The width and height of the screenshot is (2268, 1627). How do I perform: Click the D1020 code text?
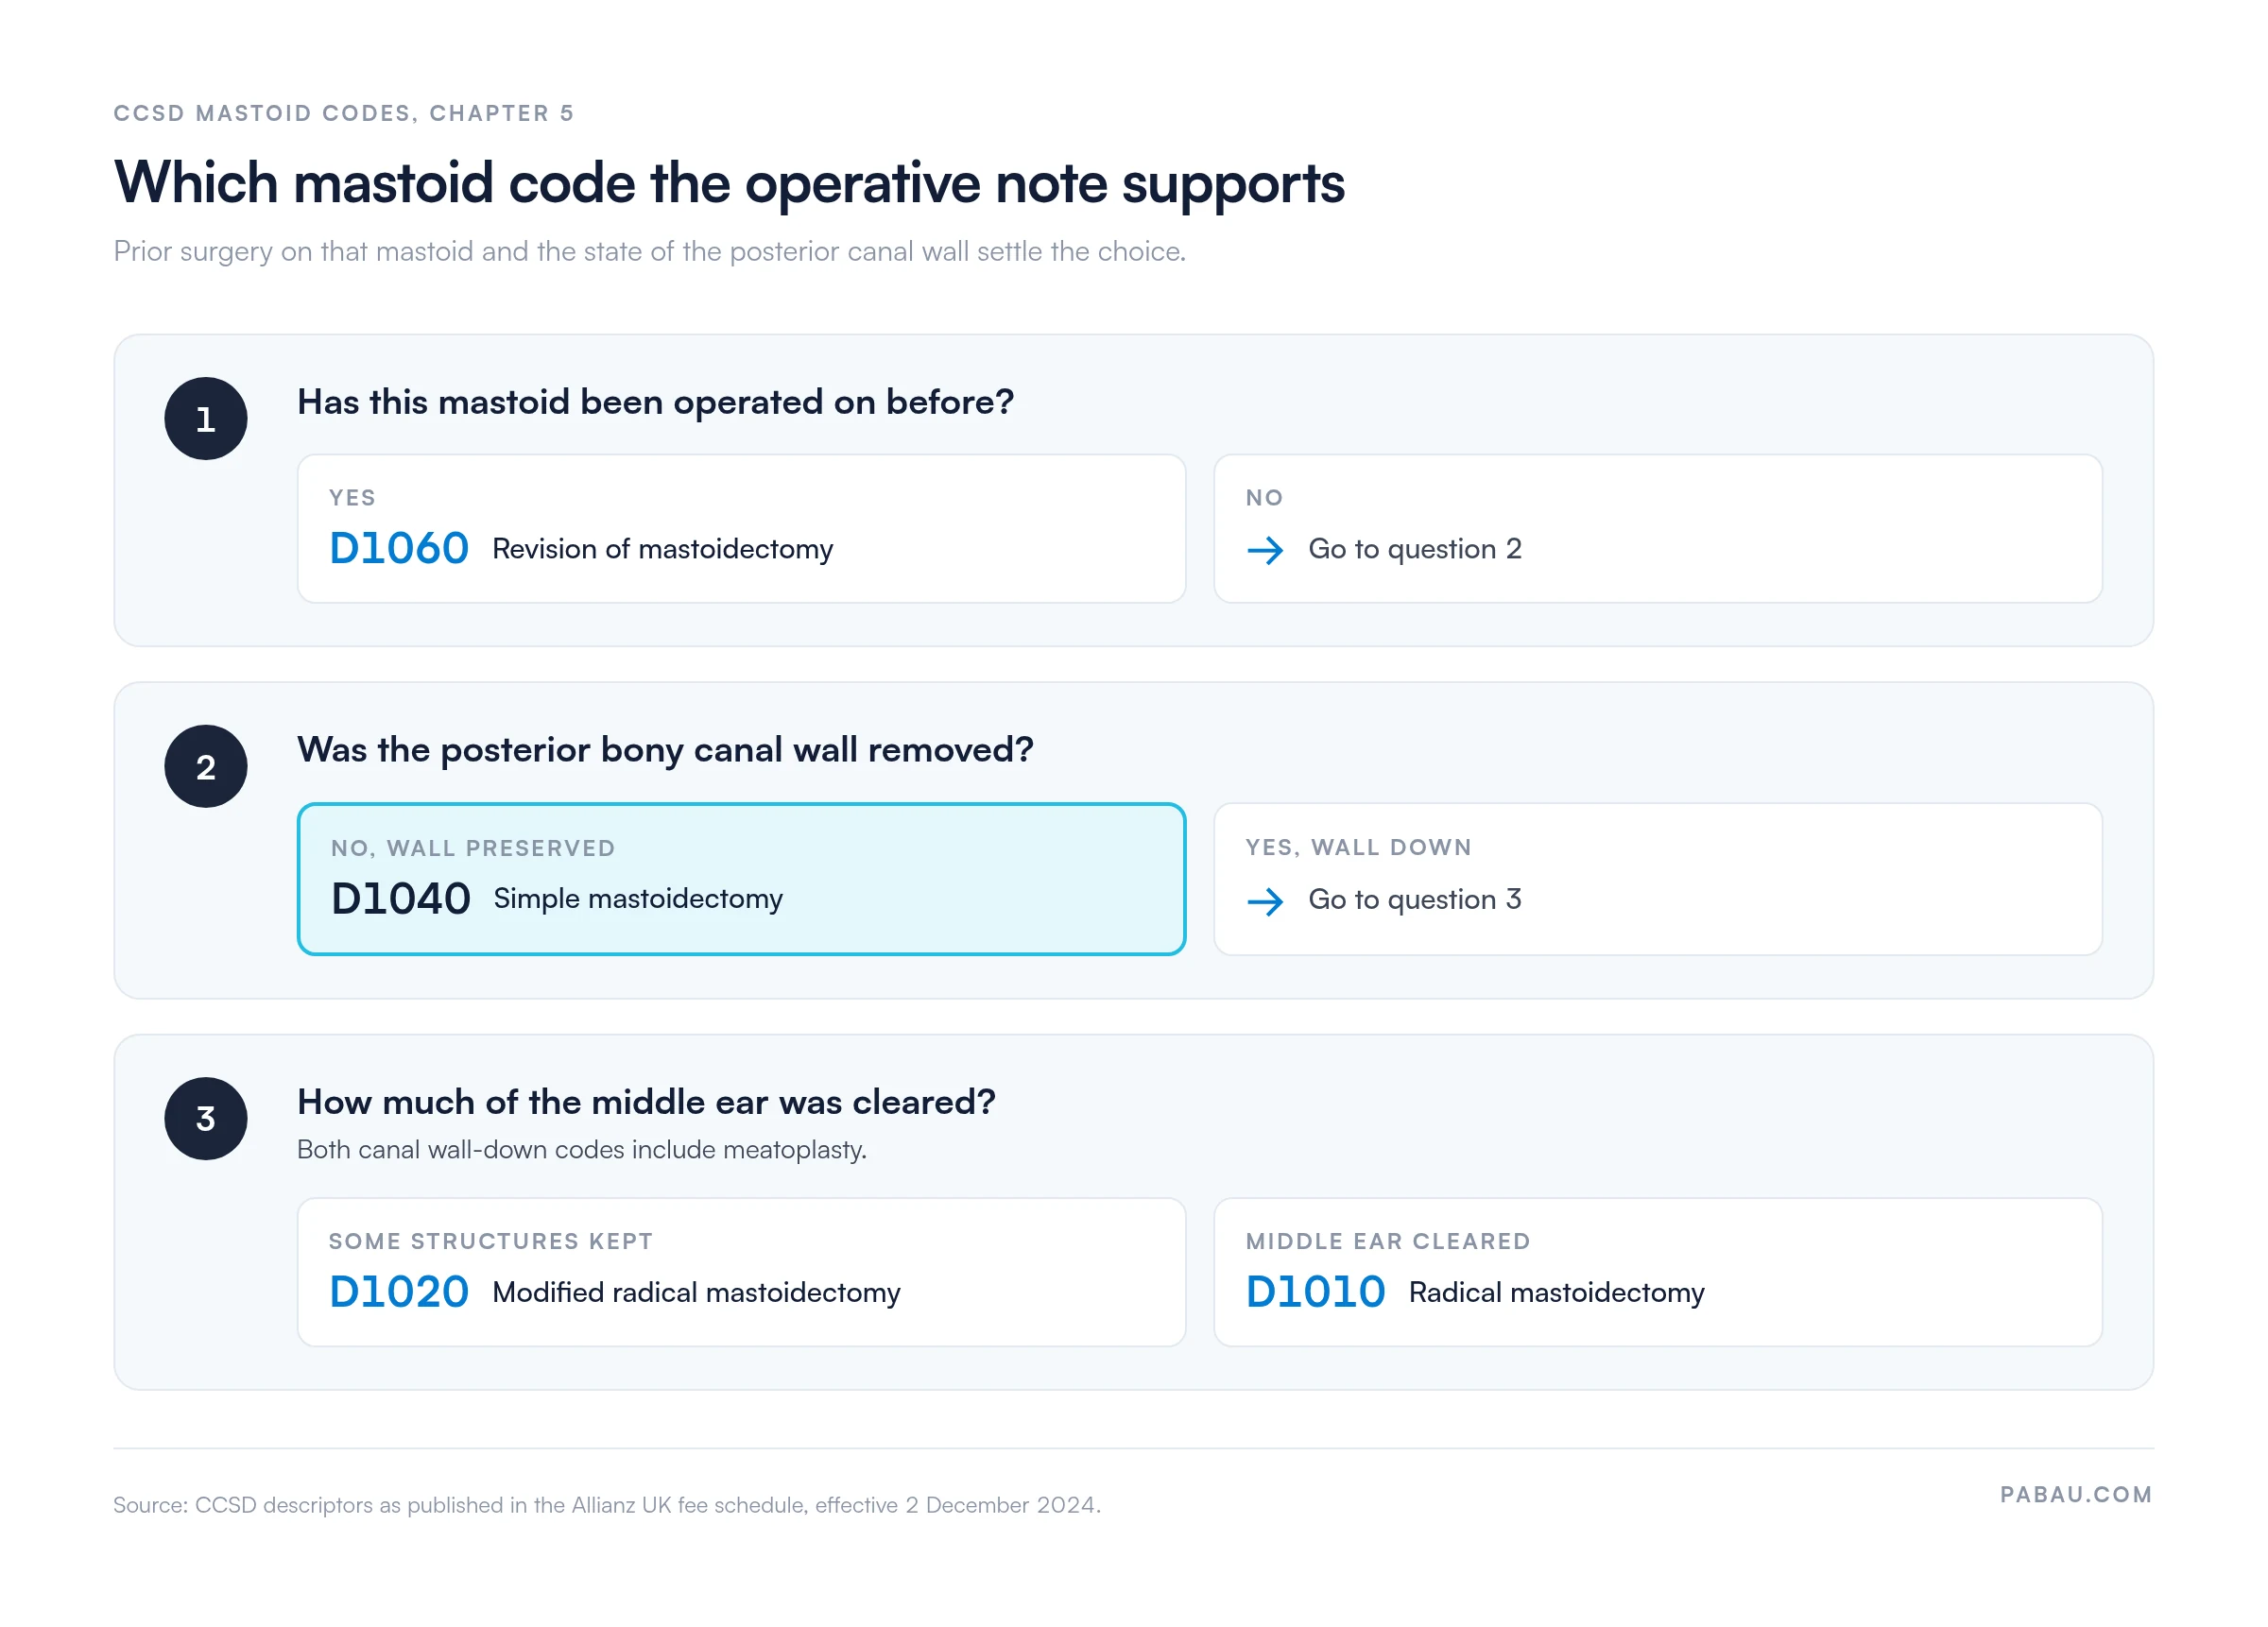coord(399,1291)
